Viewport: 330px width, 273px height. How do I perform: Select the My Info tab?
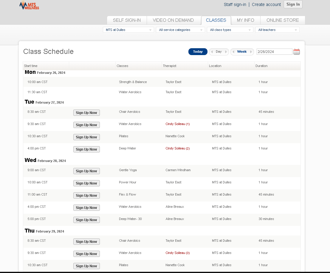coord(245,20)
